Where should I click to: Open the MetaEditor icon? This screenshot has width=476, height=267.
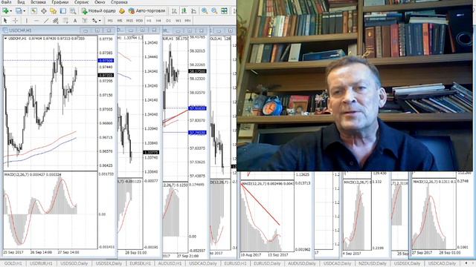(x=122, y=11)
